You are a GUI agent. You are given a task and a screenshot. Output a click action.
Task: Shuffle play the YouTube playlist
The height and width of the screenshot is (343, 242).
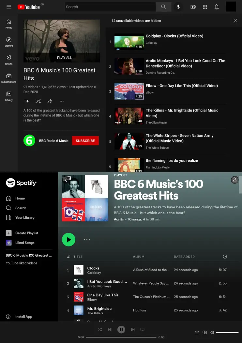pyautogui.click(x=38, y=101)
